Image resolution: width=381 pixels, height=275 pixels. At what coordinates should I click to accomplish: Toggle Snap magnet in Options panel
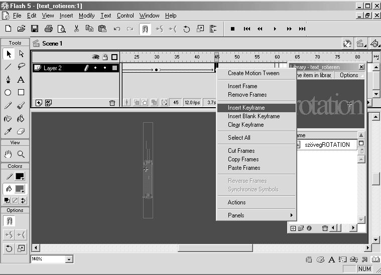coord(10,221)
